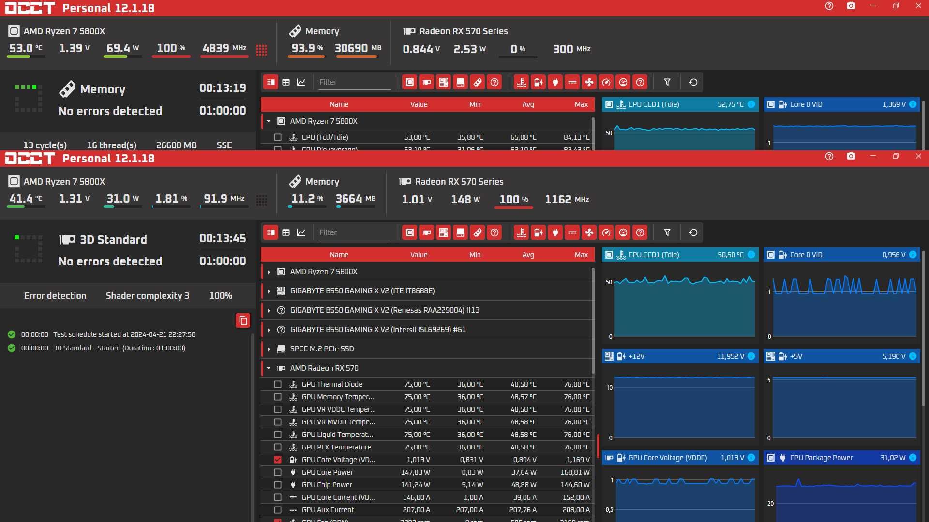Switch to table view in 3D Standard window

coord(286,232)
